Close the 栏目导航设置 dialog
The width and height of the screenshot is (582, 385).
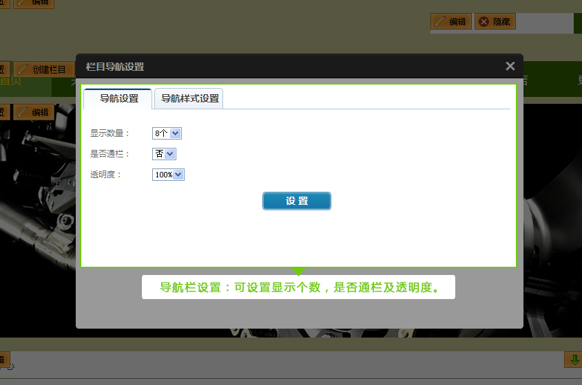[x=510, y=66]
